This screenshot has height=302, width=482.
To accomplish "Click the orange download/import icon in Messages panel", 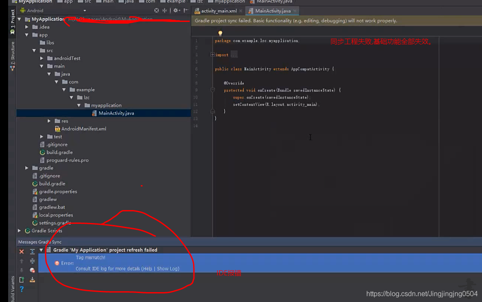I will tap(32, 280).
